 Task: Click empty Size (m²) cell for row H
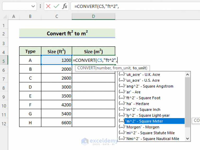pos(94,123)
